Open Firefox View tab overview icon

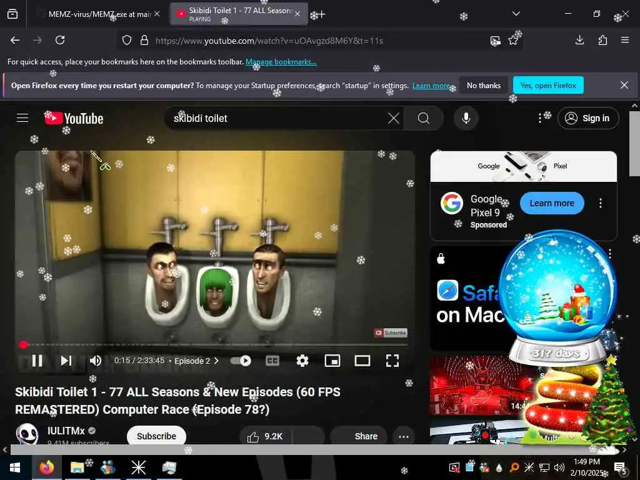pyautogui.click(x=12, y=14)
